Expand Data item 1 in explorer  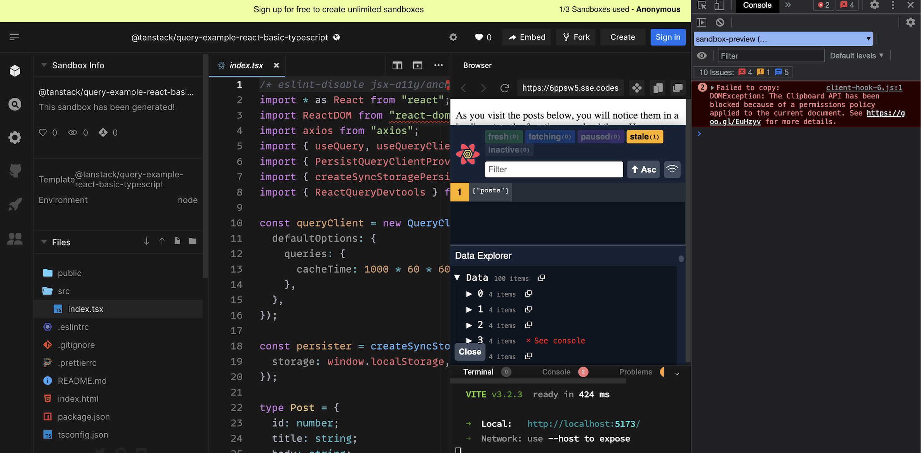(469, 309)
